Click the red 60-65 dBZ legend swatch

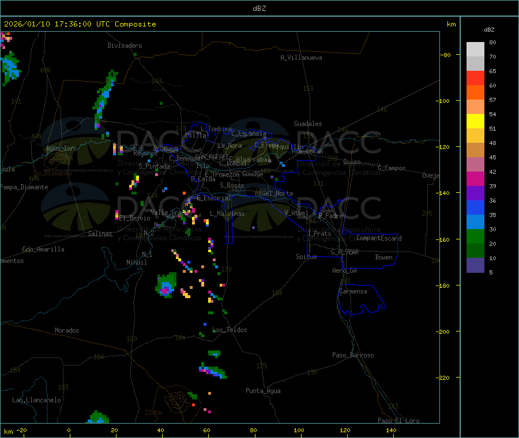475,78
